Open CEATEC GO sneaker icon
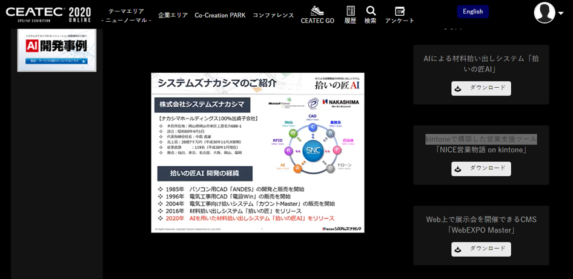 click(x=317, y=10)
